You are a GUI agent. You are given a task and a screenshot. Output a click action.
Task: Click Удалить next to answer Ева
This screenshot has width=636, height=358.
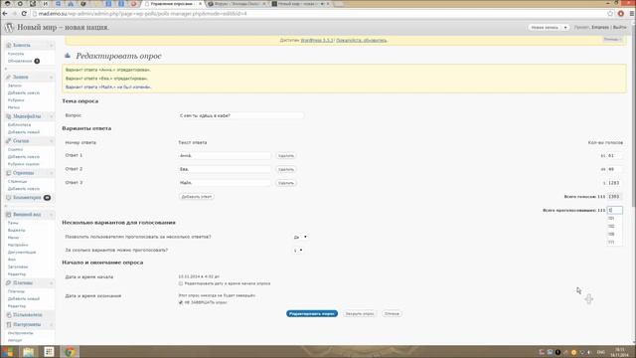click(286, 169)
